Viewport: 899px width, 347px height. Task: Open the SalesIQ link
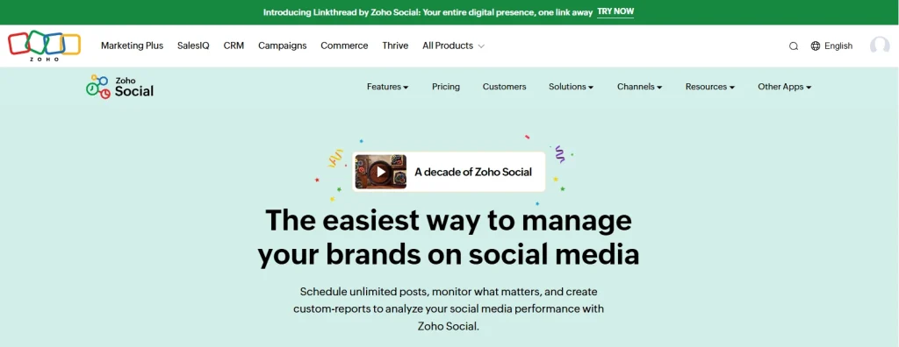point(193,46)
